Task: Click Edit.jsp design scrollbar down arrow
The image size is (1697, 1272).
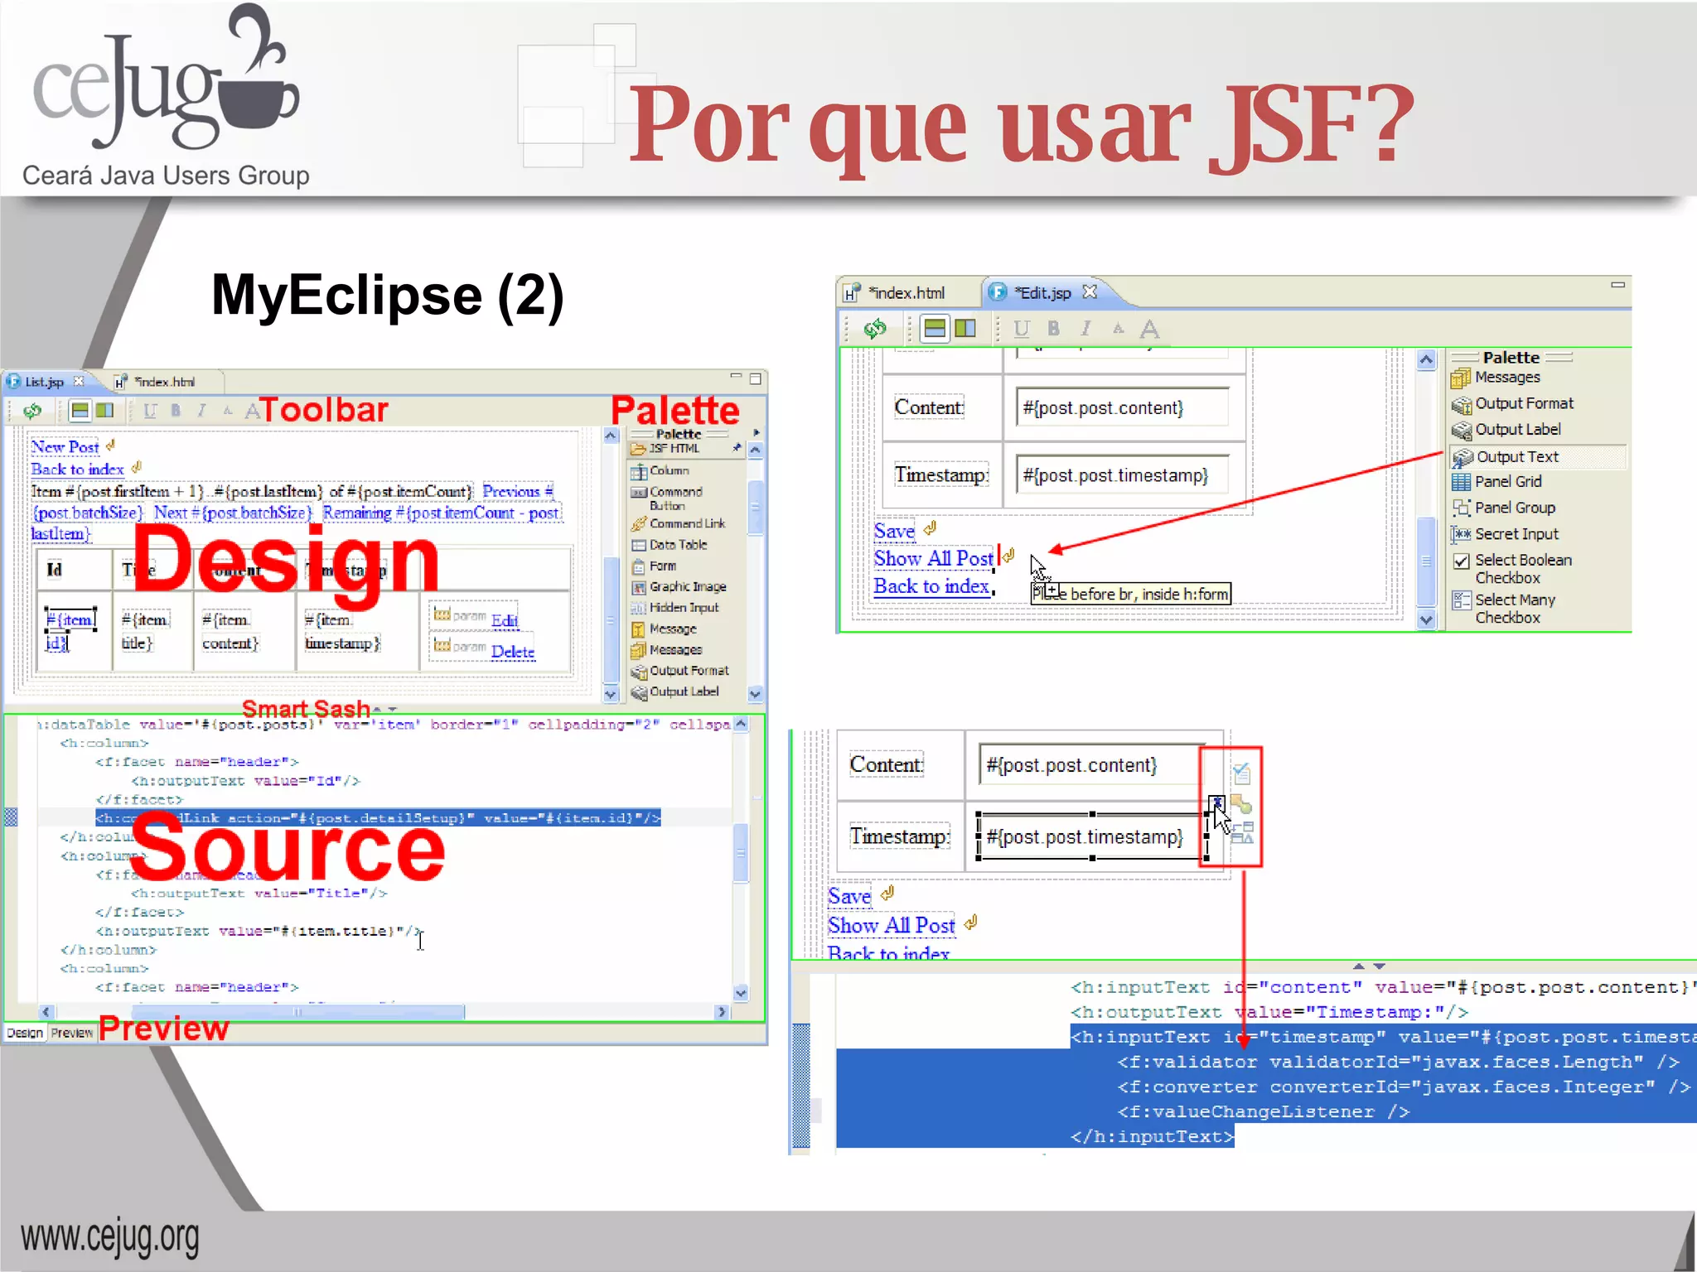Action: [x=1426, y=619]
